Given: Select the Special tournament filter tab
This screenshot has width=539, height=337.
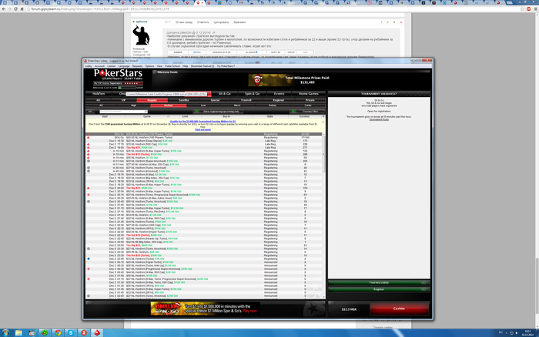Looking at the screenshot, I should (x=215, y=100).
